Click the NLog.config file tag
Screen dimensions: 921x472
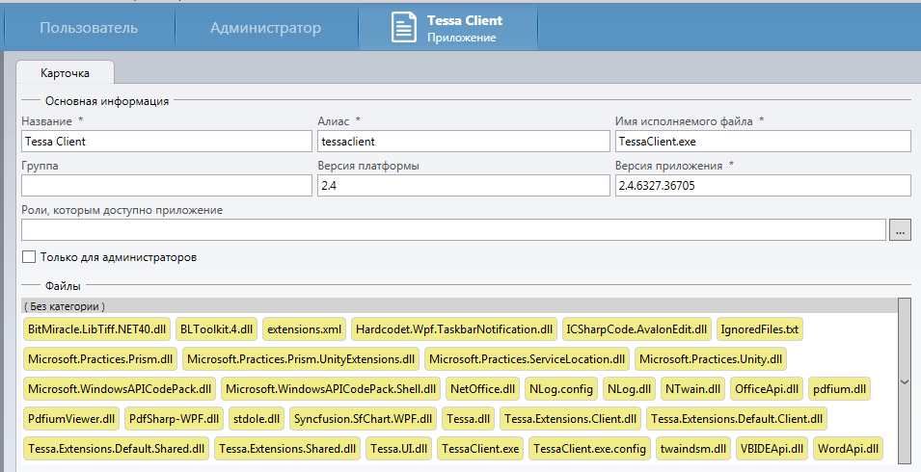(x=560, y=389)
